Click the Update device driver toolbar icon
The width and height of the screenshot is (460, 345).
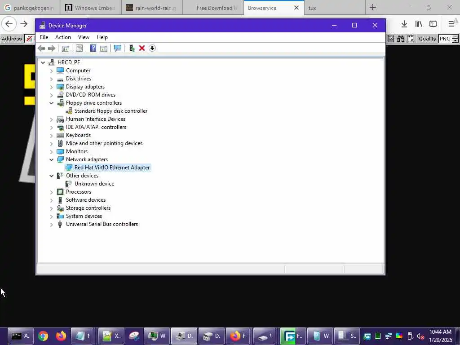coord(132,48)
